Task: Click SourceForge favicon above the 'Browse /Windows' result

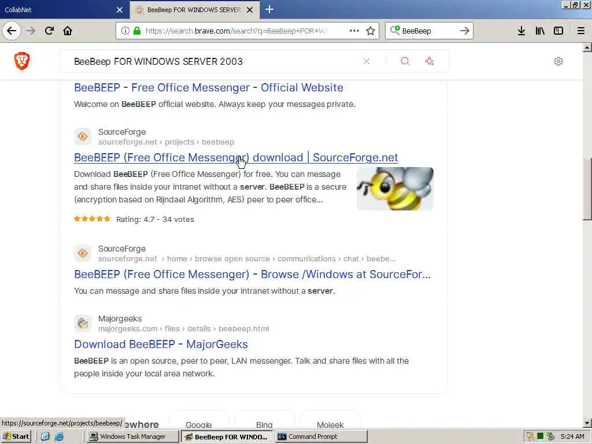Action: coord(83,253)
